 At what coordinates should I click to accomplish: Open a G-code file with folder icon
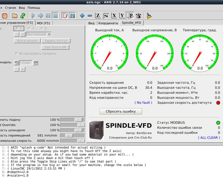(x=15, y=15)
